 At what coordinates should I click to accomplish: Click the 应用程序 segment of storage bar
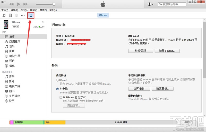click(28, 122)
